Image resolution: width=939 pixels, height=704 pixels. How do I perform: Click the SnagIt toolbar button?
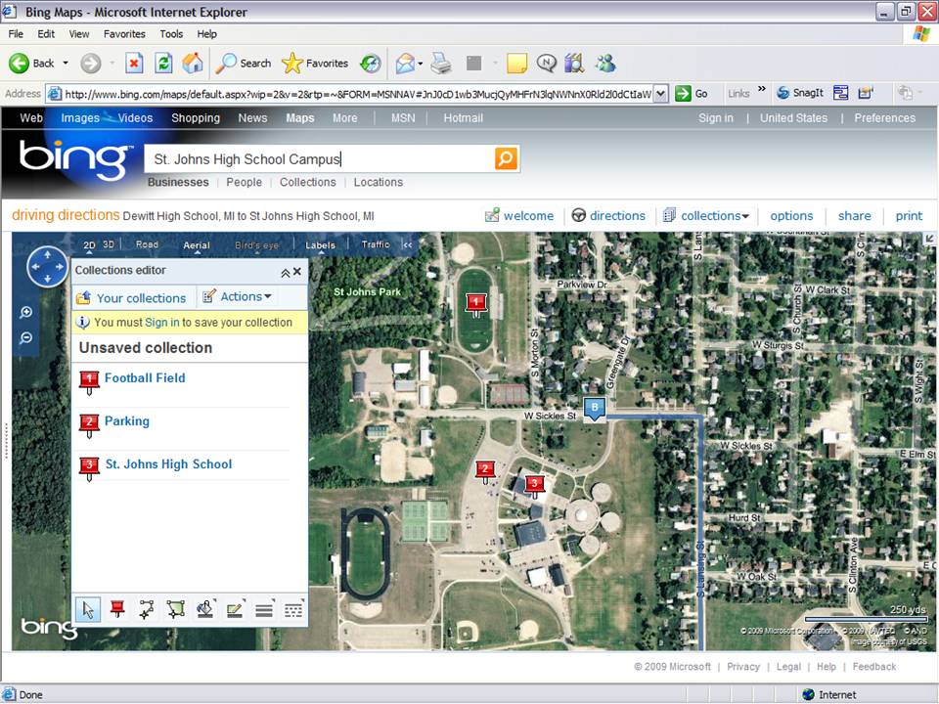[800, 93]
